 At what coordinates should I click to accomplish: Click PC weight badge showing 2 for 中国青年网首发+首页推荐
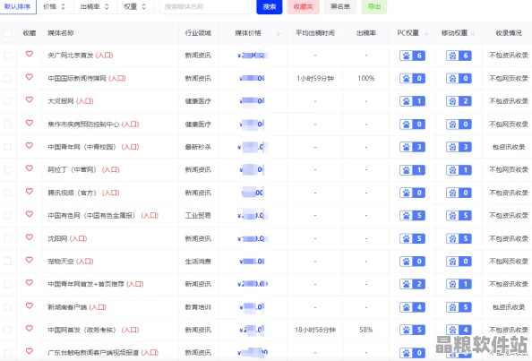[x=412, y=284]
